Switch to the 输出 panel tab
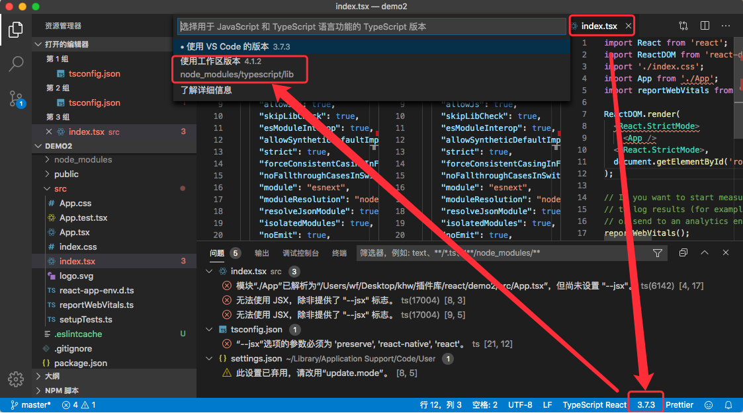Viewport: 743px width, 413px height. (x=261, y=253)
